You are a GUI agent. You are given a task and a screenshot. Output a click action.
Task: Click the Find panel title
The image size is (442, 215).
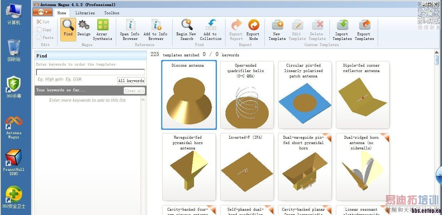click(41, 56)
